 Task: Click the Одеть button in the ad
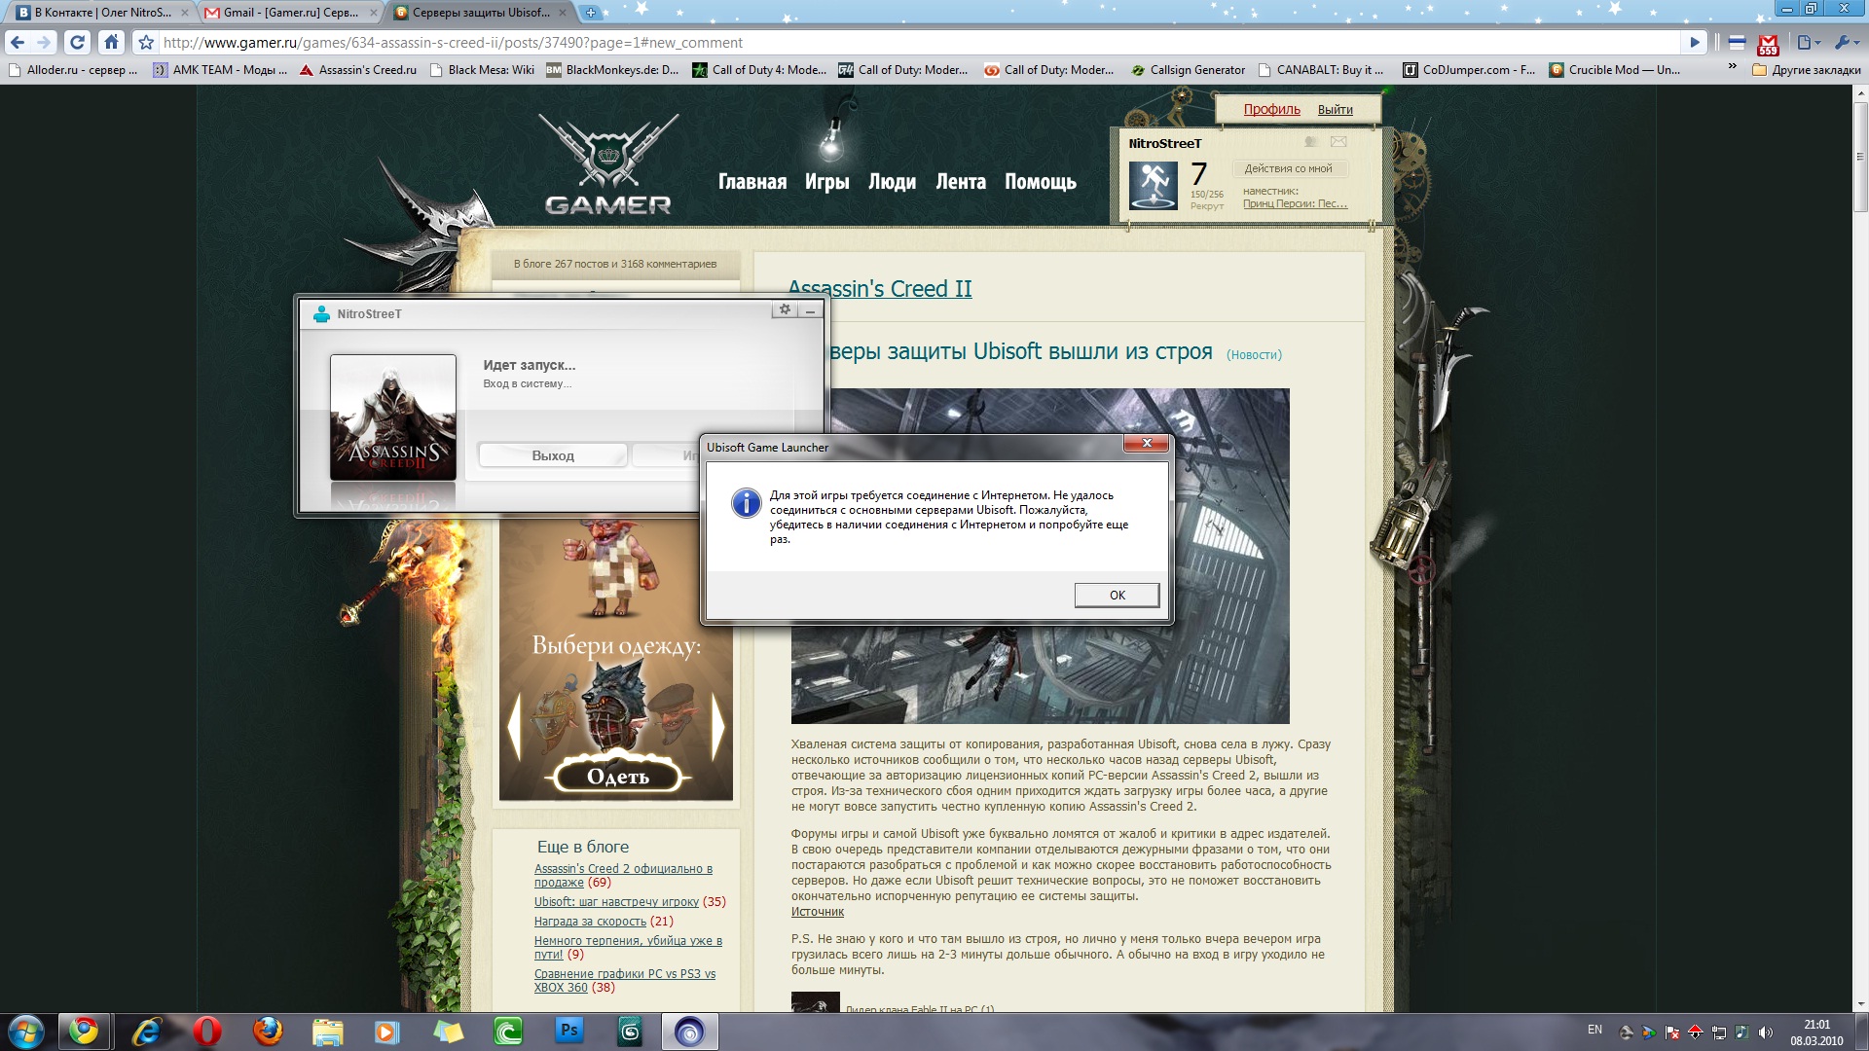pyautogui.click(x=618, y=776)
